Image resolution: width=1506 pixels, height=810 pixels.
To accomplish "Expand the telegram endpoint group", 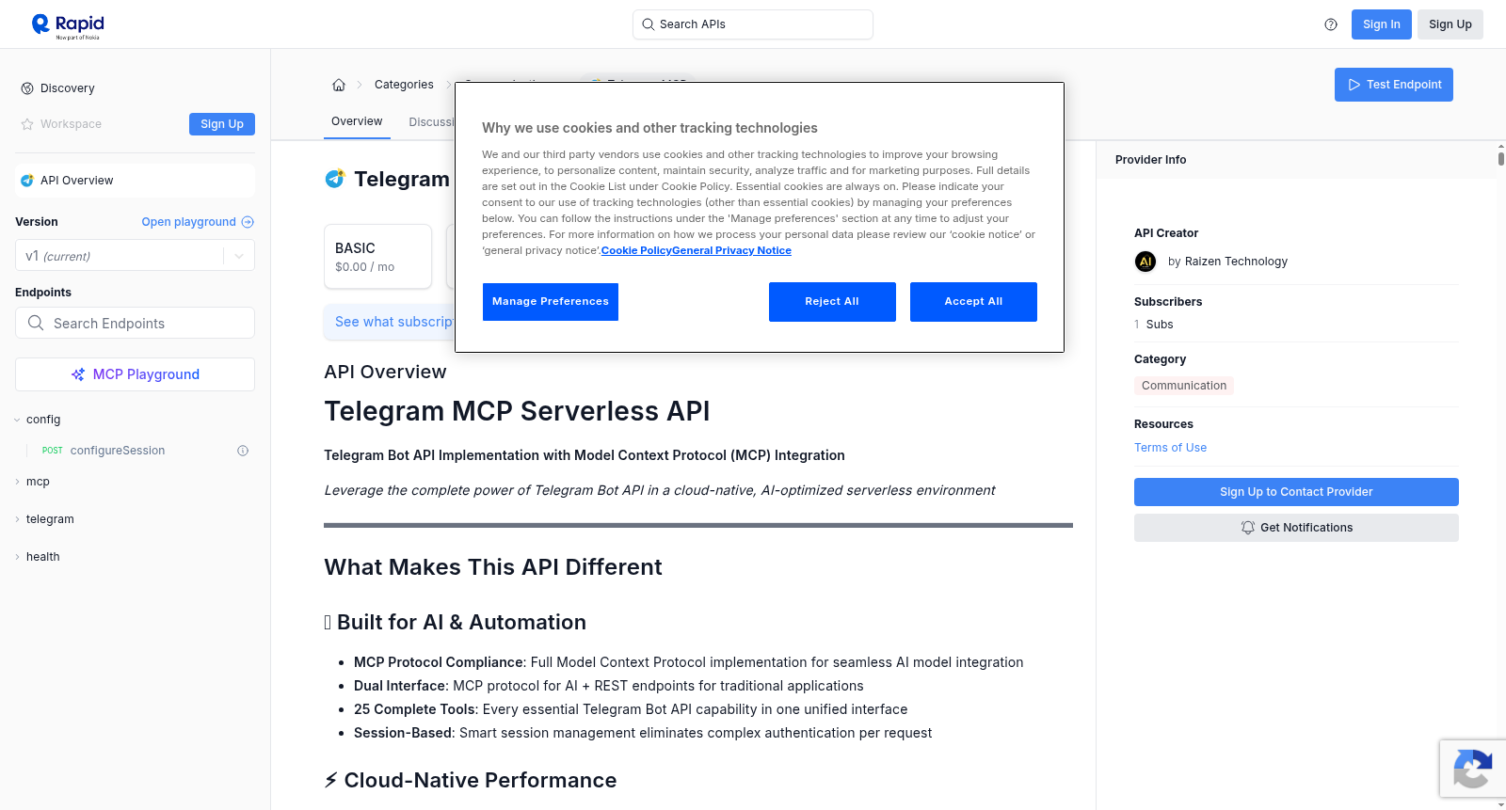I will tap(17, 519).
